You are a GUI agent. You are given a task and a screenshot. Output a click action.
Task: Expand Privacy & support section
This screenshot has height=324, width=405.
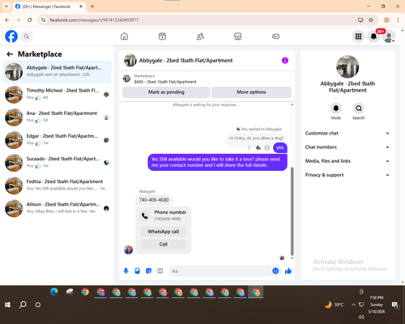point(347,175)
